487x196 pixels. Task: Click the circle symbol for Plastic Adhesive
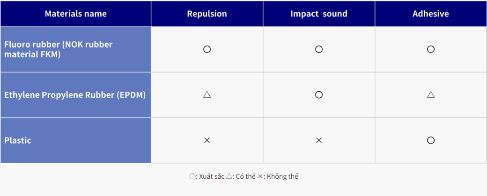[x=431, y=140]
